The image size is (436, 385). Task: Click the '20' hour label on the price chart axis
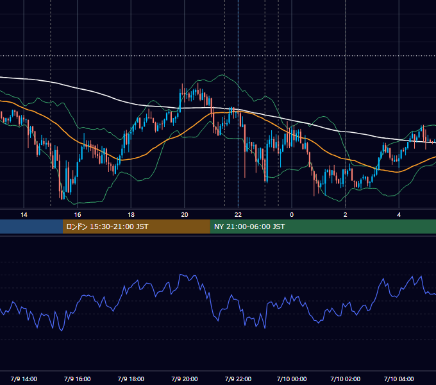click(185, 215)
